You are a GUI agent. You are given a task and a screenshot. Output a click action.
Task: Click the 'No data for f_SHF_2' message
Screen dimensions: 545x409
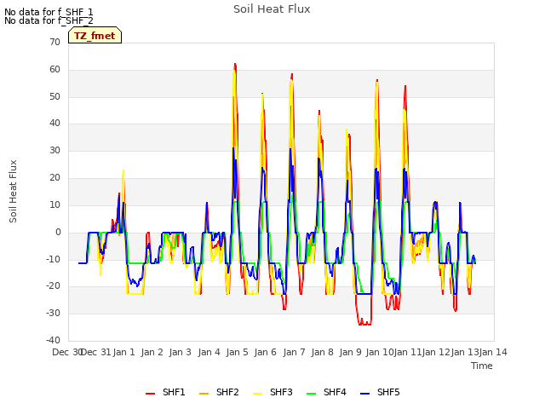click(49, 20)
